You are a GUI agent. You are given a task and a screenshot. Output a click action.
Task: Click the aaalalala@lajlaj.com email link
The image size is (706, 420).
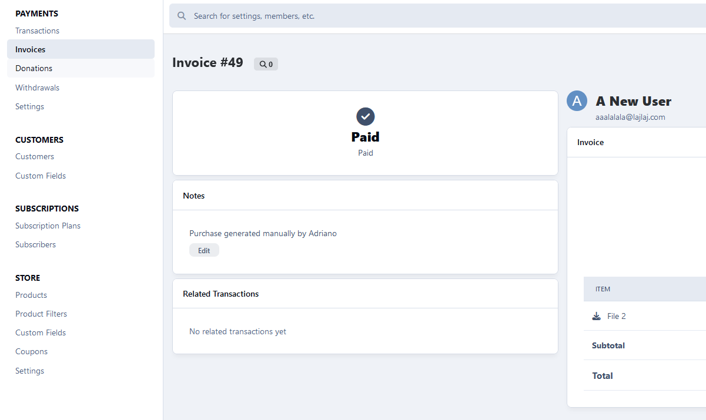630,117
